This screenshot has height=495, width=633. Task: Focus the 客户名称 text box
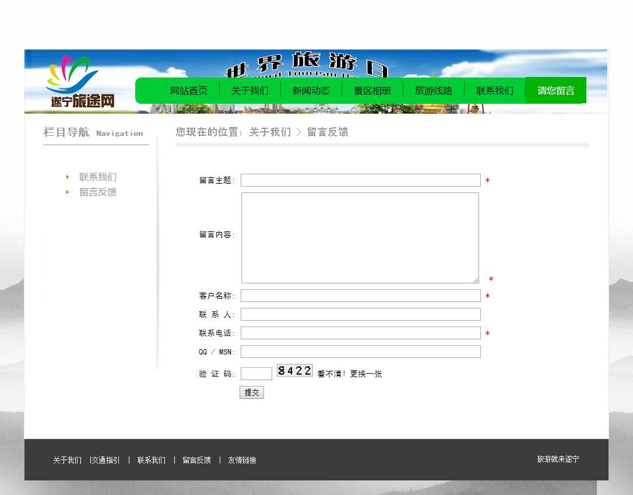tap(360, 296)
